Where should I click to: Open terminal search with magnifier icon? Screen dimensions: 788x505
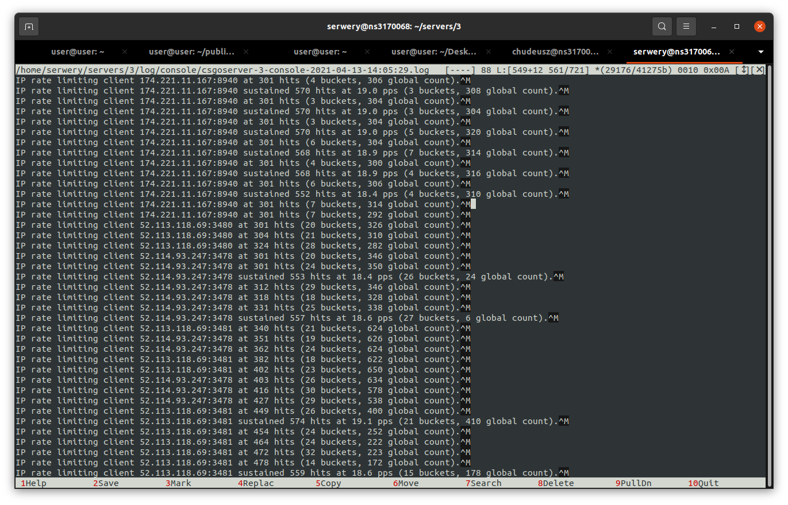662,26
